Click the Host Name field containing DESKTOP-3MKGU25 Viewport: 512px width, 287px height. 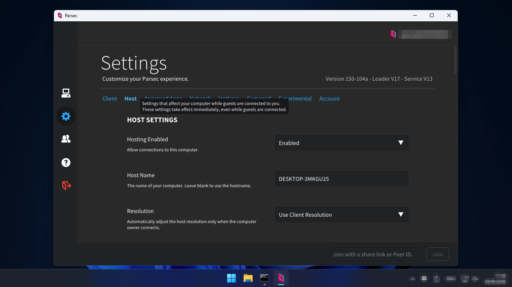[x=342, y=179]
